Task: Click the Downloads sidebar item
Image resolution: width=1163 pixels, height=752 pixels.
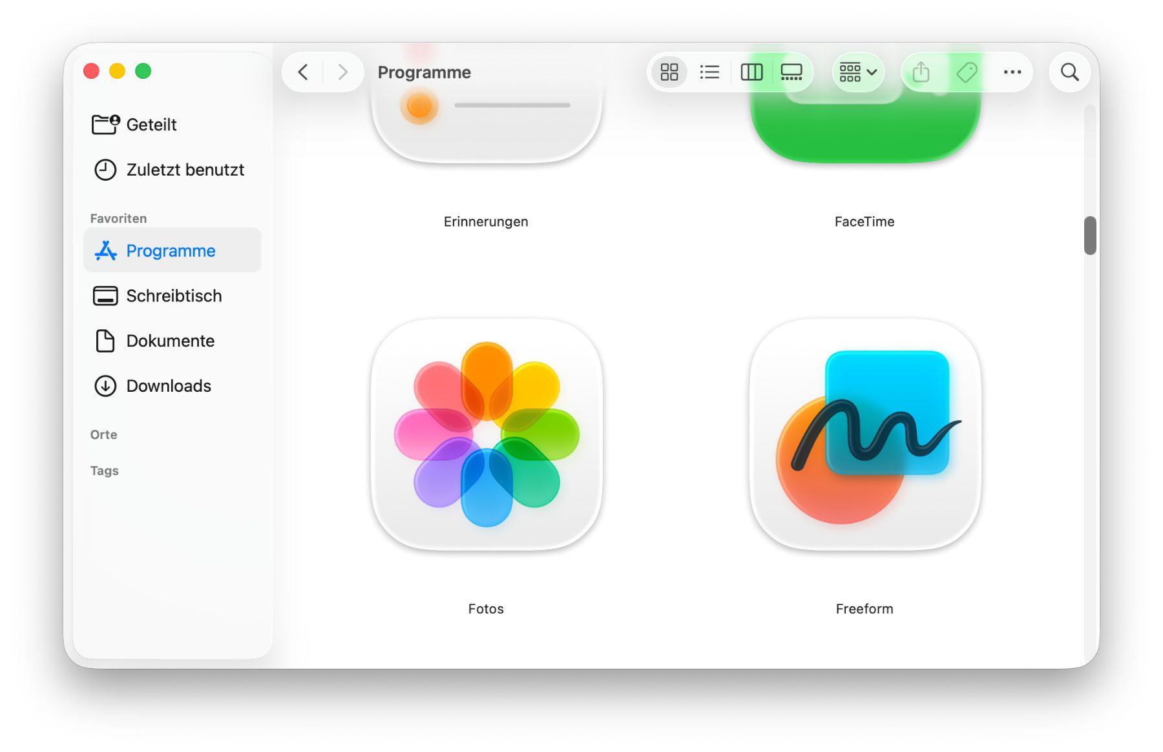Action: point(168,386)
